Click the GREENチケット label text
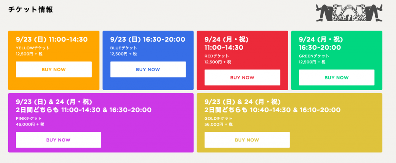 (314, 56)
